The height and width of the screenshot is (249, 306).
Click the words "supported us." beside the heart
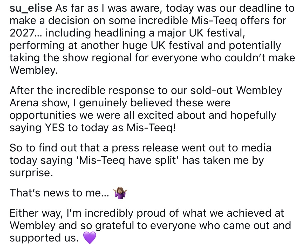[x=44, y=238]
